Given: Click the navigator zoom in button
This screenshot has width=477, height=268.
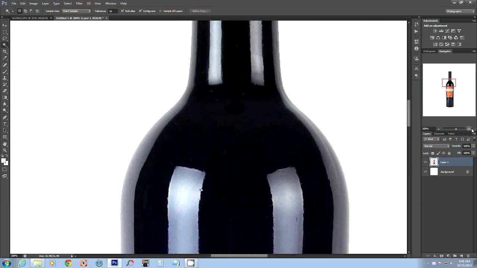Looking at the screenshot, I should tap(469, 129).
